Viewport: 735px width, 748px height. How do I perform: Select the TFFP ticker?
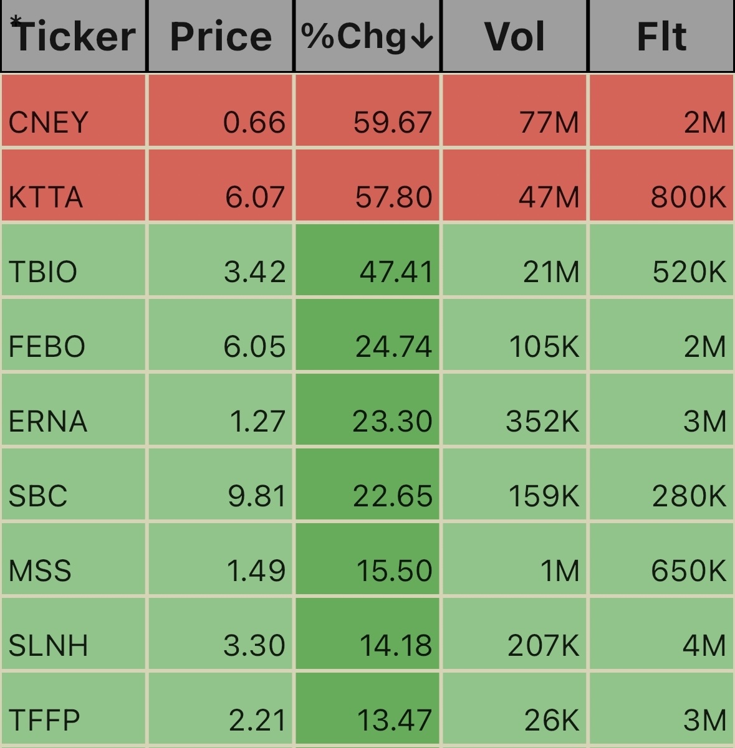tap(45, 721)
